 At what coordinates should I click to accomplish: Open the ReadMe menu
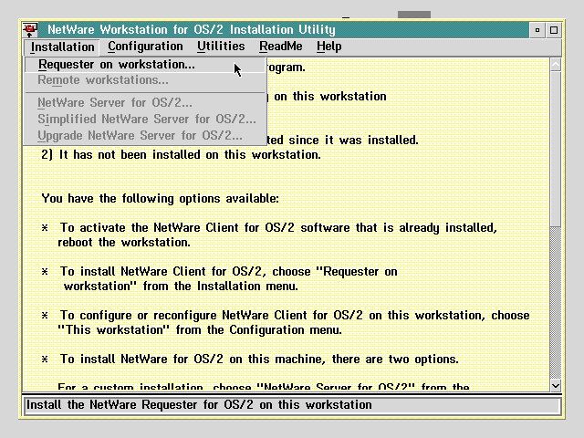point(281,47)
